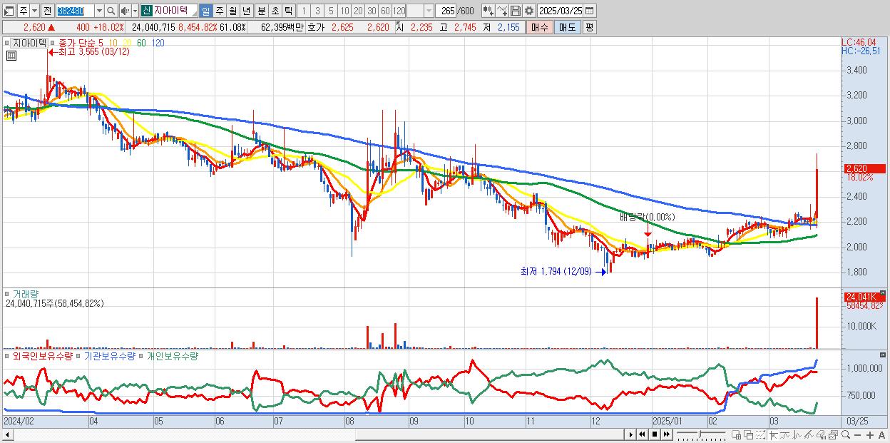890x443 pixels.
Task: Click the add candle indicator icon
Action: (488, 11)
